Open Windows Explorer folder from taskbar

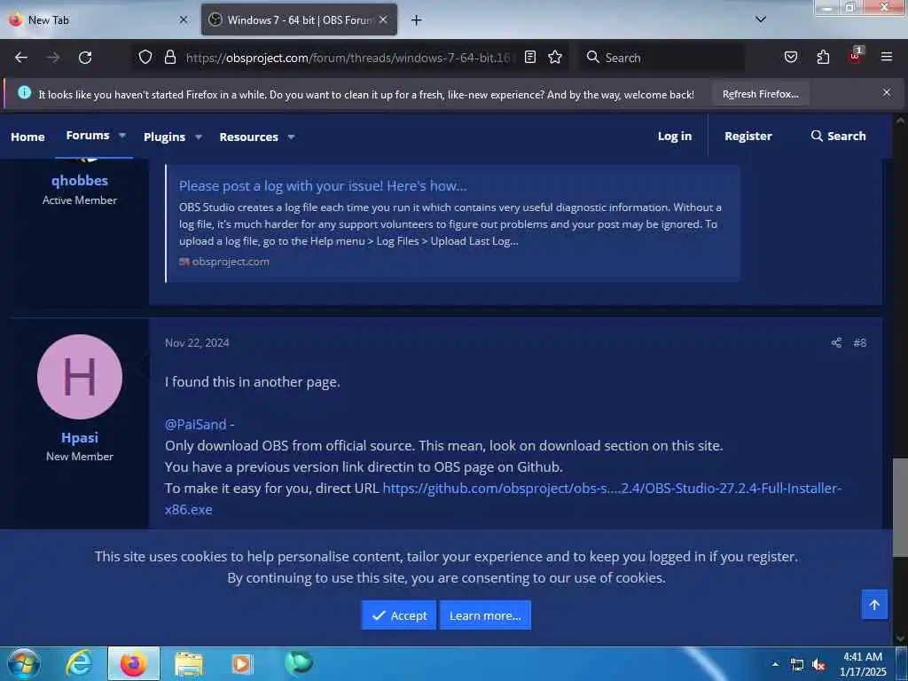click(x=189, y=664)
